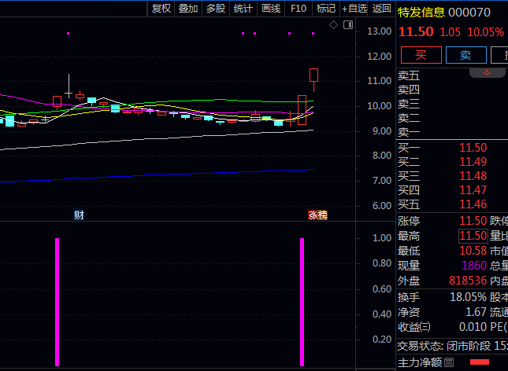This screenshot has width=508, height=371.
Task: Click the red 买 buy button
Action: tap(421, 55)
